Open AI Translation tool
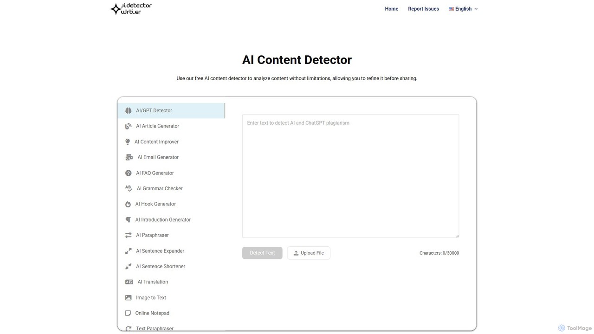The height and width of the screenshot is (334, 594). pos(171,282)
